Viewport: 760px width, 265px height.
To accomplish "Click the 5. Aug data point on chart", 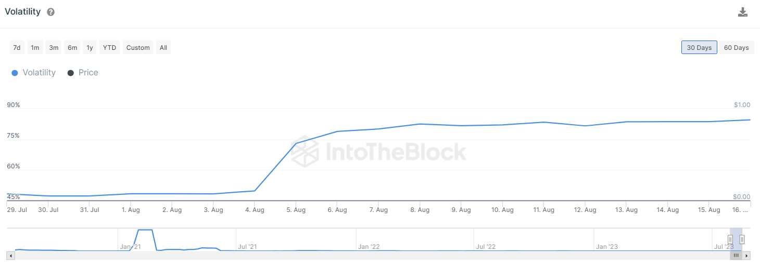I will pos(296,143).
